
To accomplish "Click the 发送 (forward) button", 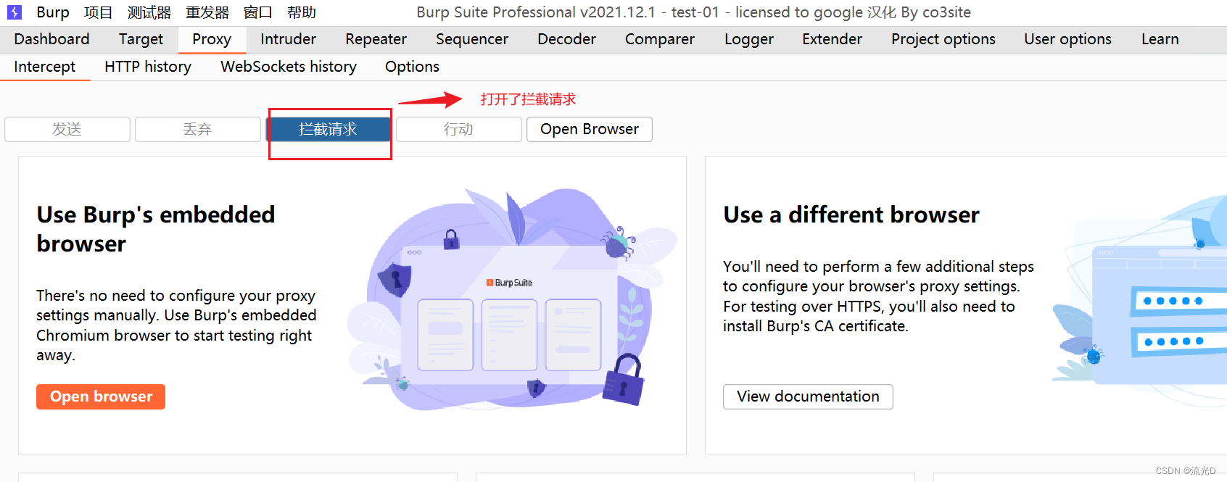I will click(x=67, y=129).
